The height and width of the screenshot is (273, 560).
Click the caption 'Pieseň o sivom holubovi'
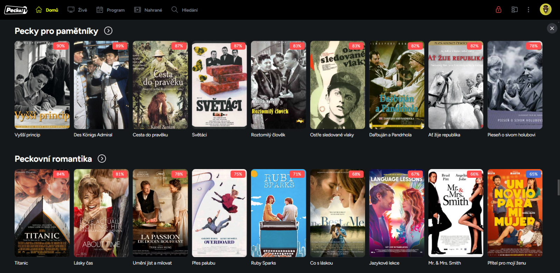[x=512, y=135]
